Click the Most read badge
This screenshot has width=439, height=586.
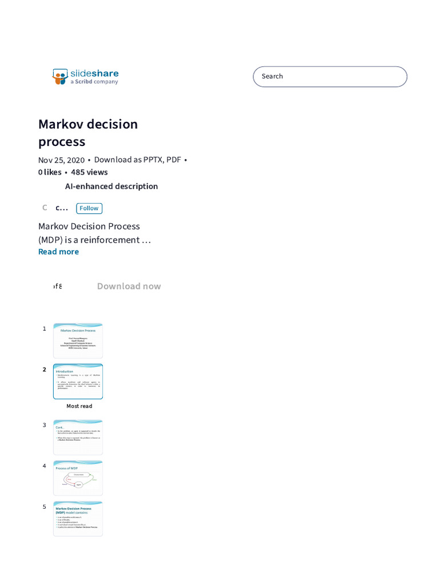coord(79,406)
